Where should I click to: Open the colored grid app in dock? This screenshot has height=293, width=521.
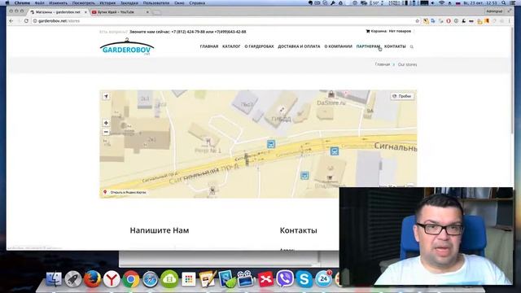click(189, 279)
